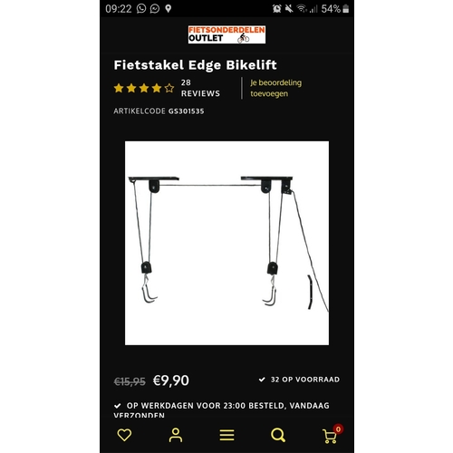Viewport: 453px width, 453px height.
Task: Open the 28 Reviews link
Action: pos(200,88)
